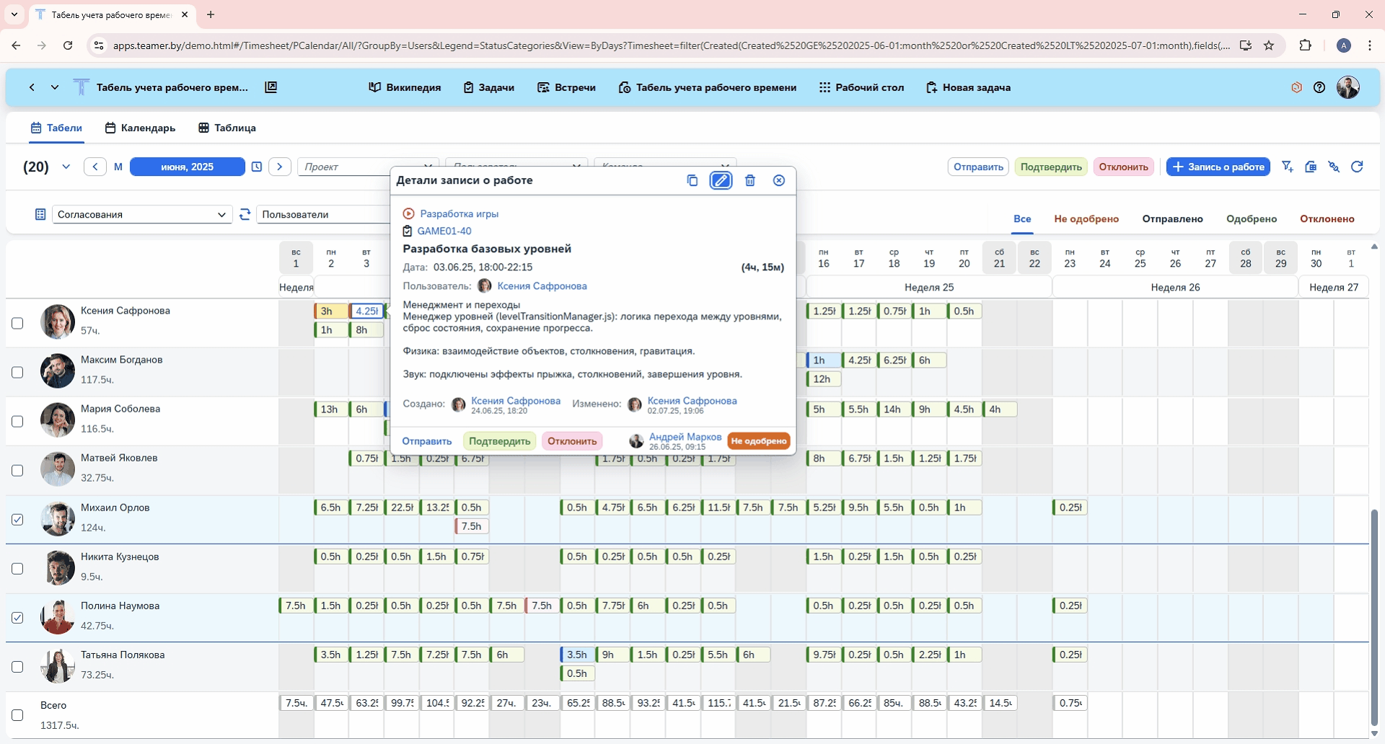Close the work record details popup

pos(779,180)
